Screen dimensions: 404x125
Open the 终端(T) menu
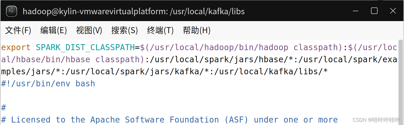(x=160, y=30)
